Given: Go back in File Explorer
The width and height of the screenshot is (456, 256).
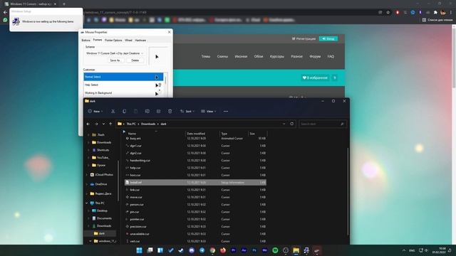Looking at the screenshot, I should 88,124.
